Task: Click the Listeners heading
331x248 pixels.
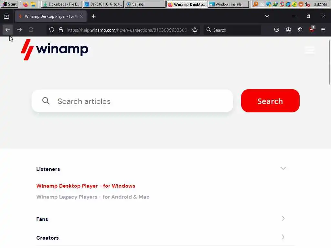Action: (x=48, y=169)
